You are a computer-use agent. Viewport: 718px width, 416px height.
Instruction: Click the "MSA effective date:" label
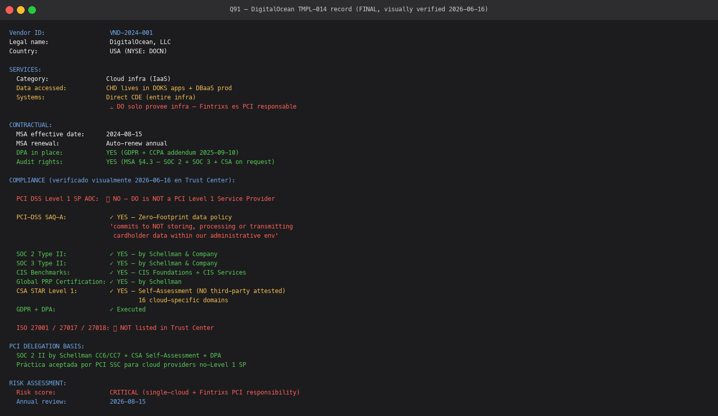pos(50,134)
